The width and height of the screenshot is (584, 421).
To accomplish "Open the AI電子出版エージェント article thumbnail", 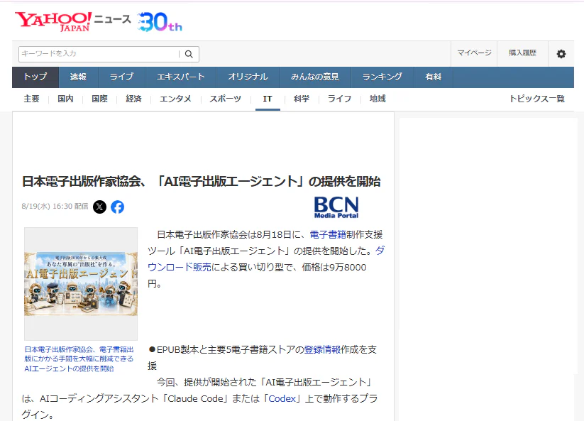I will [x=81, y=283].
